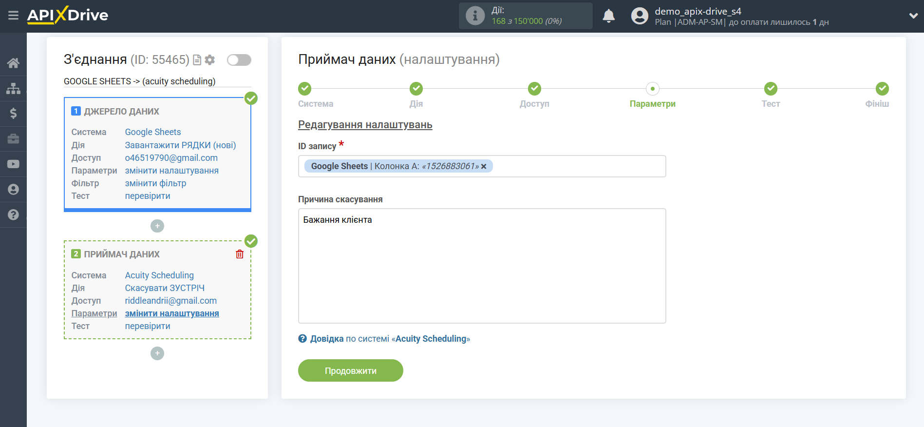Viewport: 924px width, 427px height.
Task: Toggle the connection on/off switch
Action: pos(239,60)
